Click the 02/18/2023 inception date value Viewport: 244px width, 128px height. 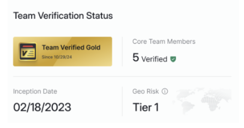click(x=42, y=107)
